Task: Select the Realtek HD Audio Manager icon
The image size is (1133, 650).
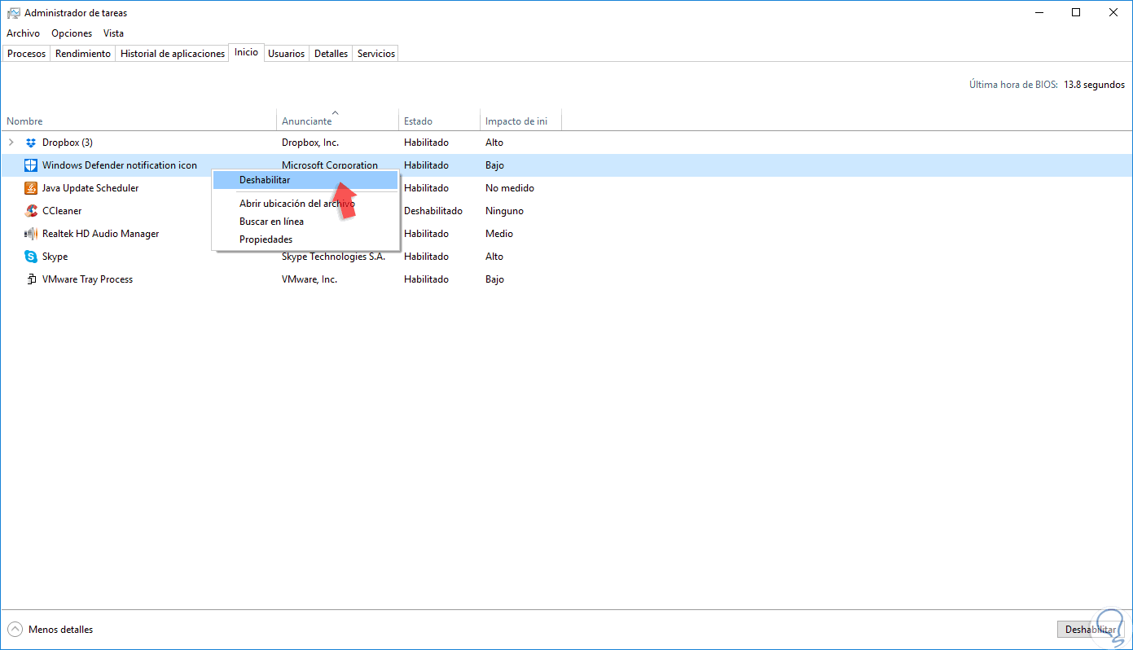Action: [x=31, y=233]
